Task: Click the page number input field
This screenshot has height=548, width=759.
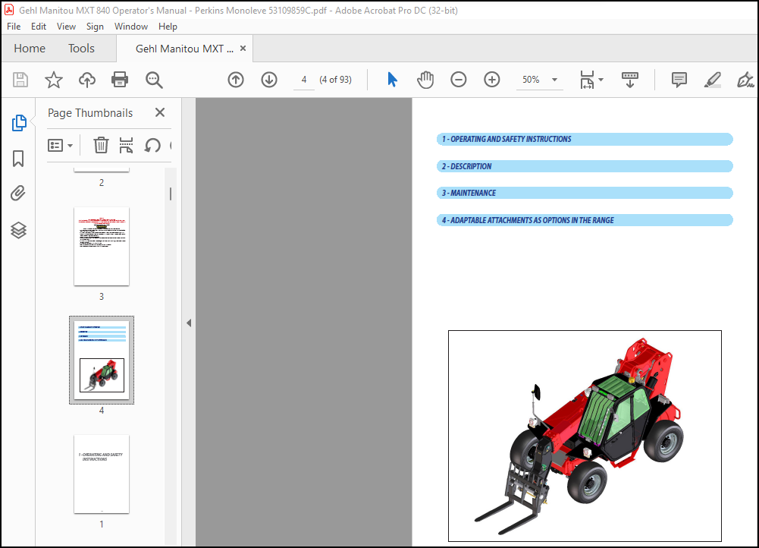Action: click(x=304, y=80)
